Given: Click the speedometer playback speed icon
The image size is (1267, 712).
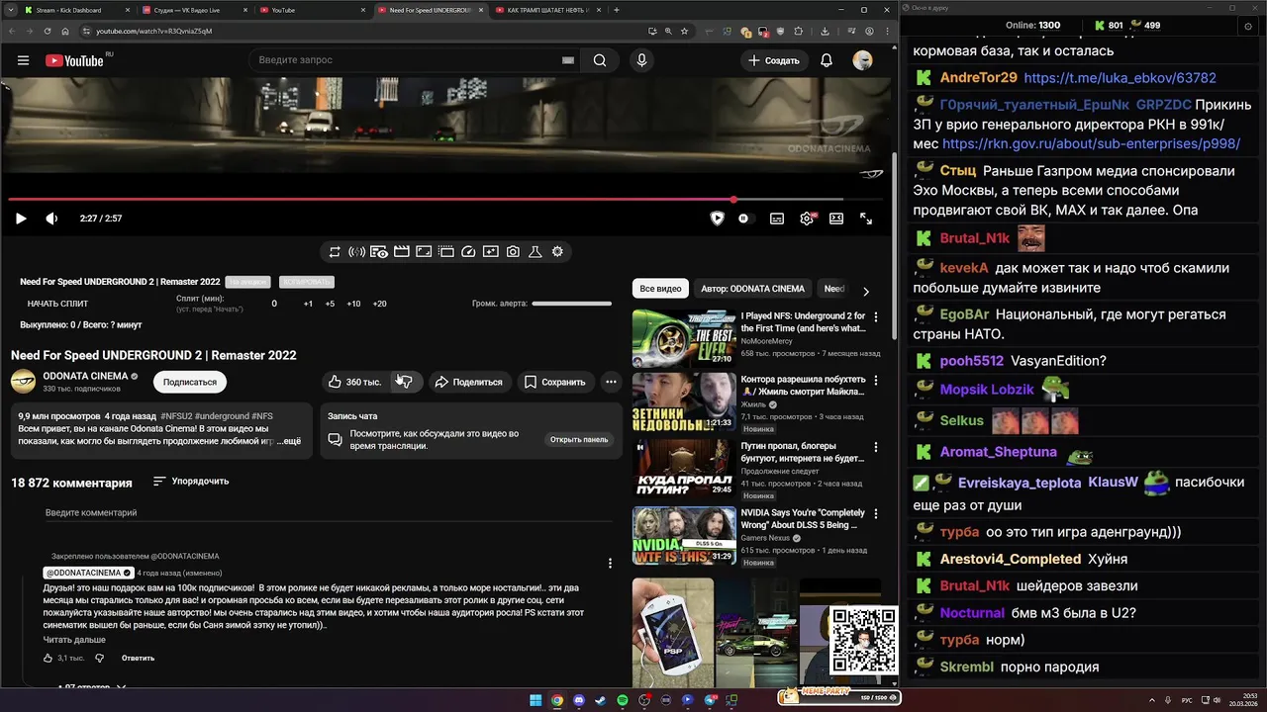Looking at the screenshot, I should click(468, 252).
